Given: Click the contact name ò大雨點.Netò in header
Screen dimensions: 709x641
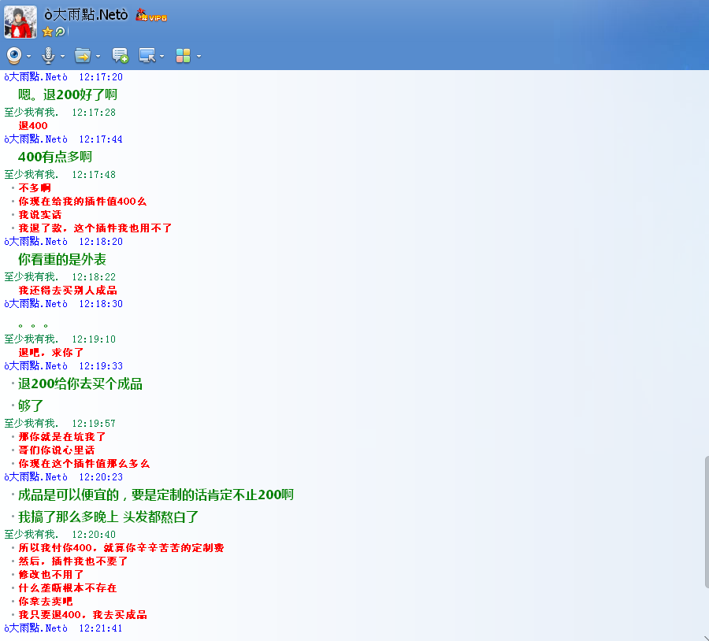Looking at the screenshot, I should coord(86,15).
